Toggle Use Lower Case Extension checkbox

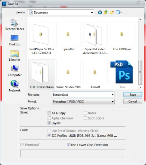pyautogui.click(x=68, y=145)
